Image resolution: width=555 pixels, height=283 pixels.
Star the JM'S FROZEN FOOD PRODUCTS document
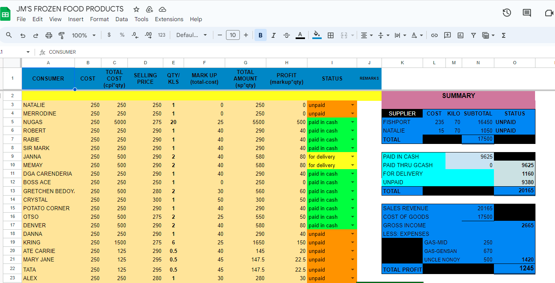[x=136, y=9]
